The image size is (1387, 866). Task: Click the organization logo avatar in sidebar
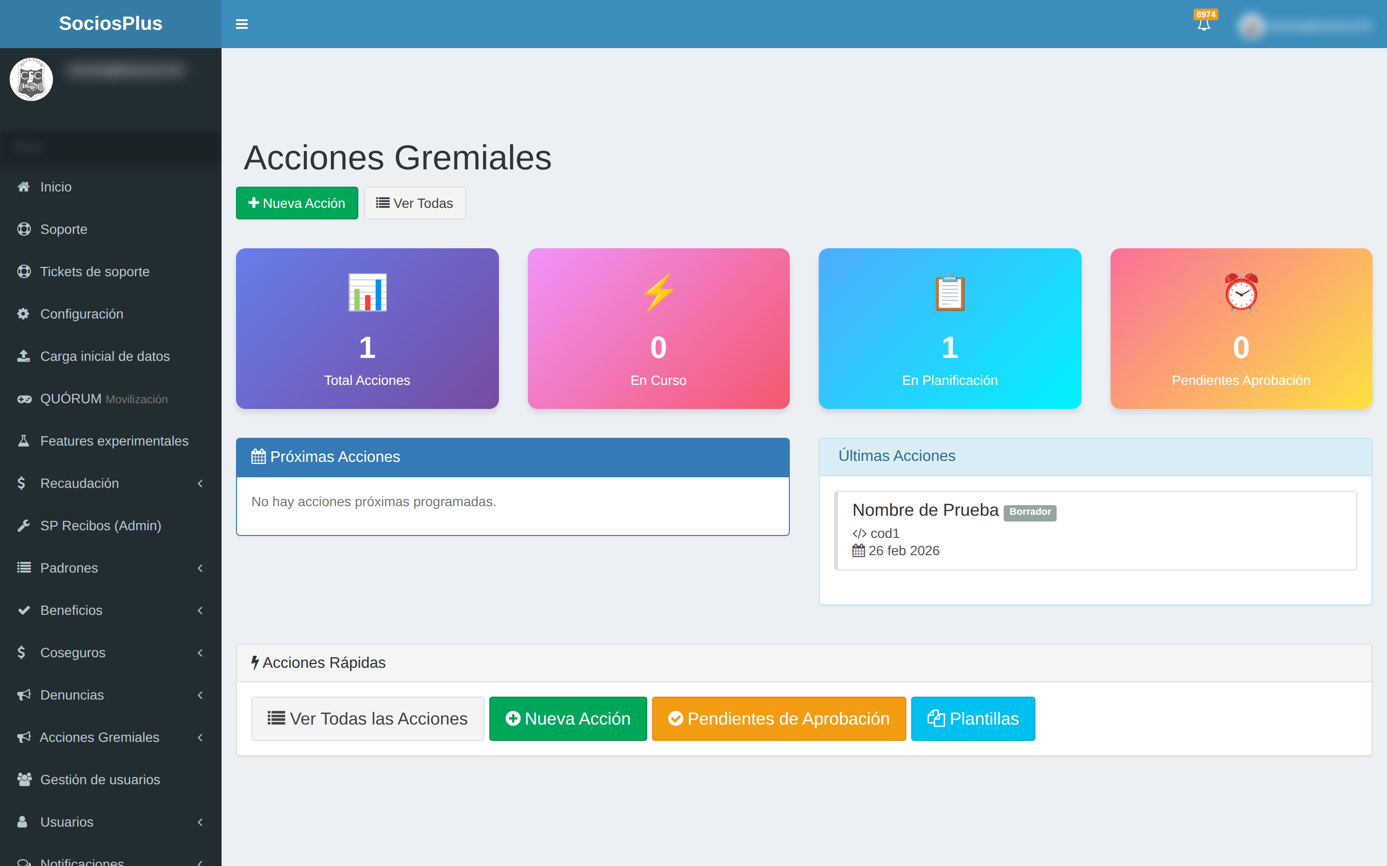coord(31,79)
